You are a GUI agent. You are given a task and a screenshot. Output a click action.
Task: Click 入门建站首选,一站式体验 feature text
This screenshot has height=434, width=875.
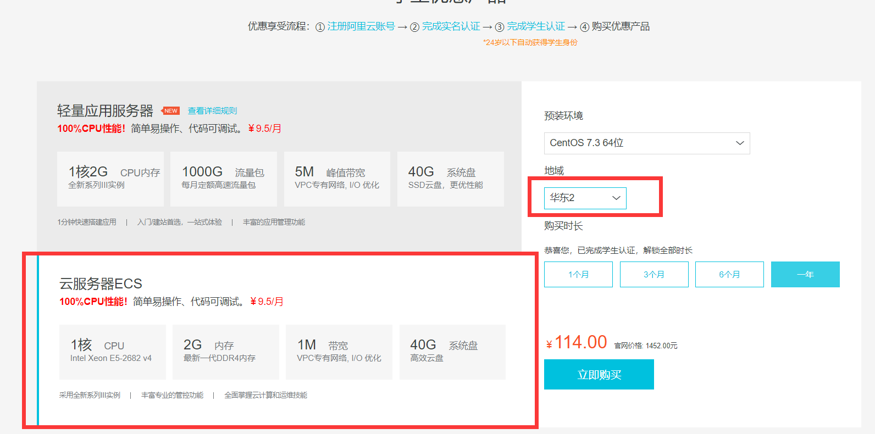click(180, 222)
